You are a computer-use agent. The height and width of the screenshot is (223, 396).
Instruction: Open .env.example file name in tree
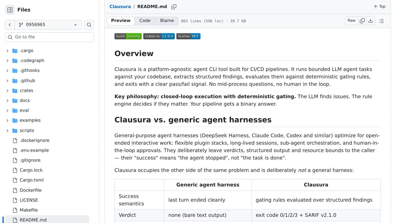(34, 150)
